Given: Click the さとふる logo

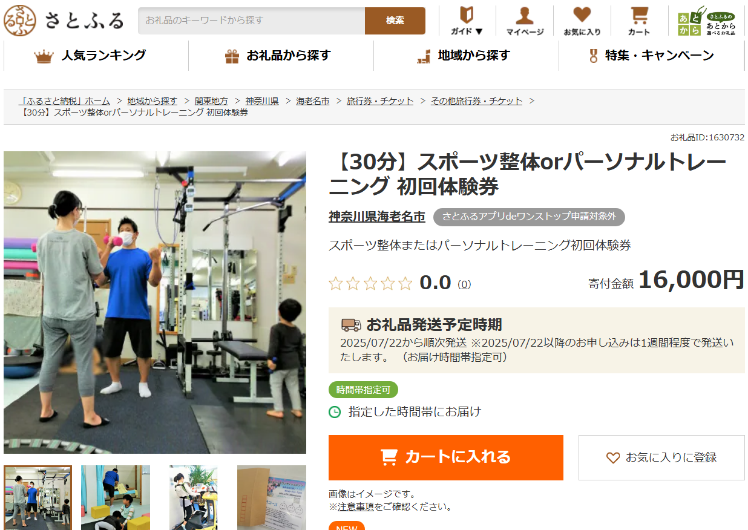Looking at the screenshot, I should [x=64, y=21].
